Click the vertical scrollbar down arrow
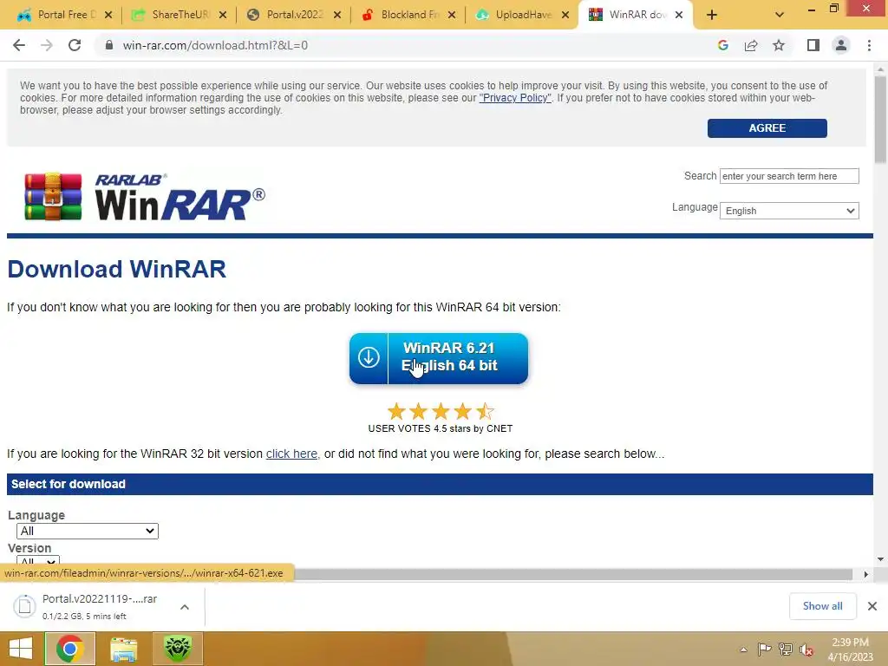The width and height of the screenshot is (888, 666). pos(880,559)
